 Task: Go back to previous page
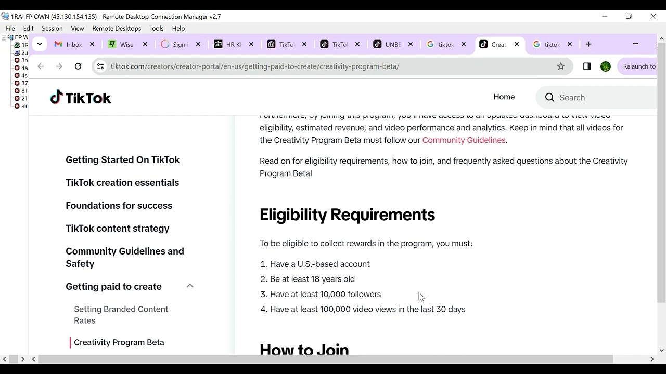coord(41,66)
